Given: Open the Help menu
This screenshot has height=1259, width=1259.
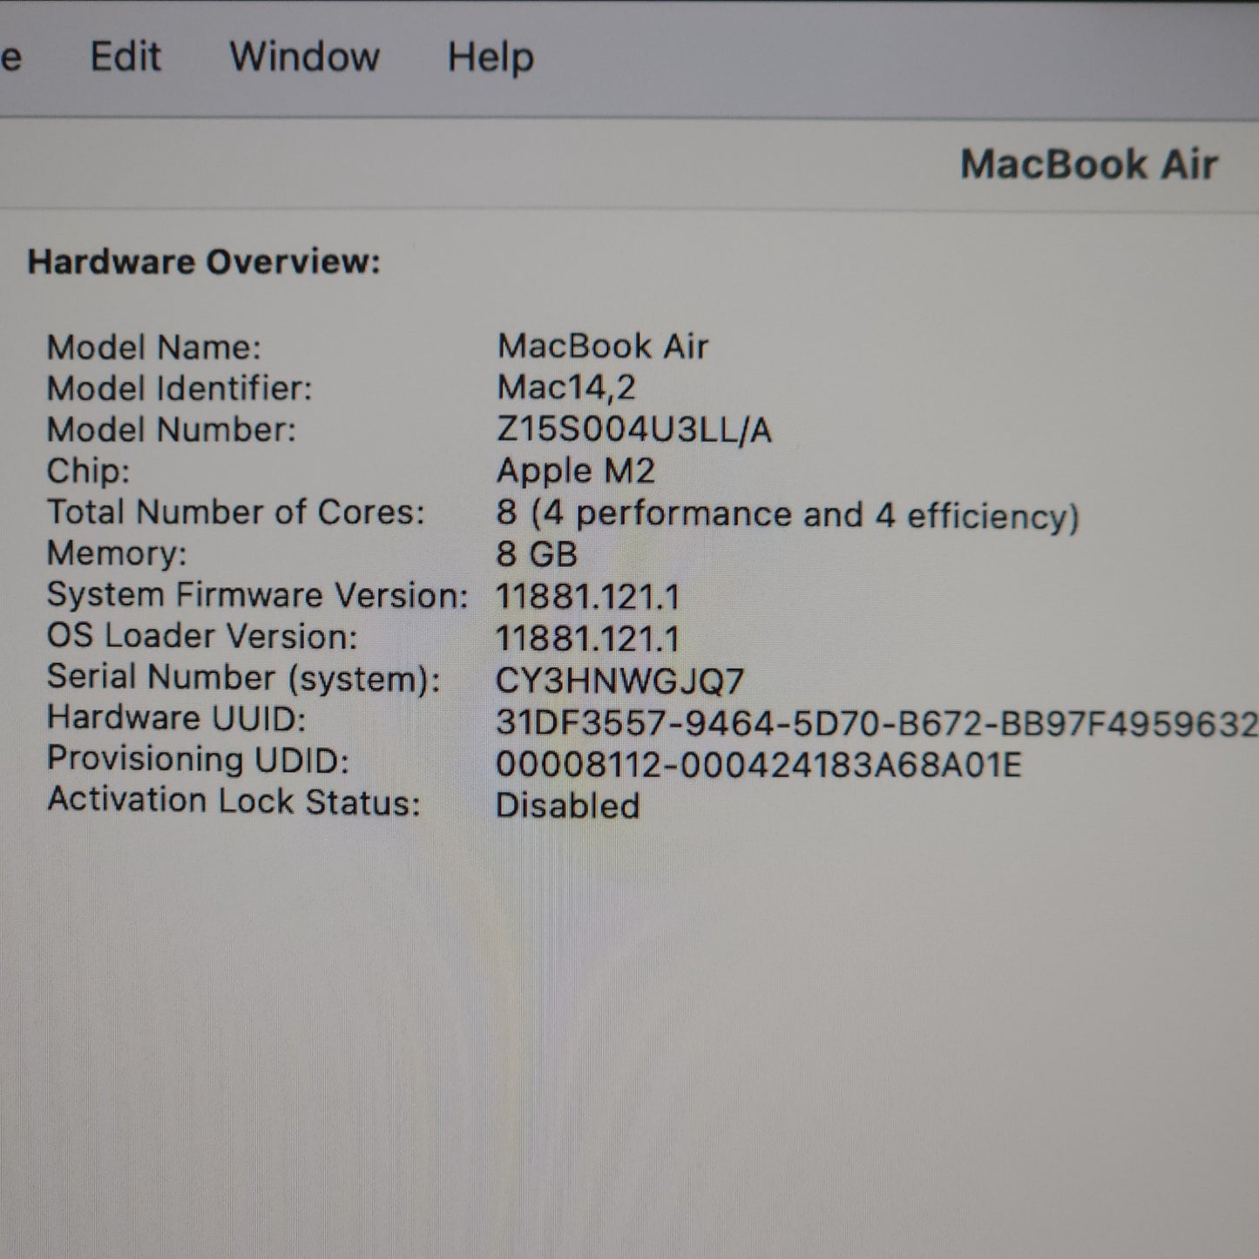Looking at the screenshot, I should (x=491, y=58).
